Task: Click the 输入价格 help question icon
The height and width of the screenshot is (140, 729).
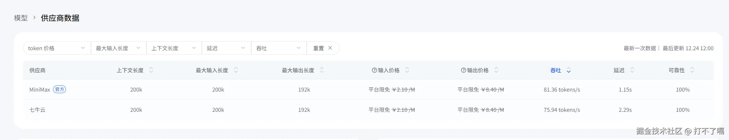Action: click(374, 70)
